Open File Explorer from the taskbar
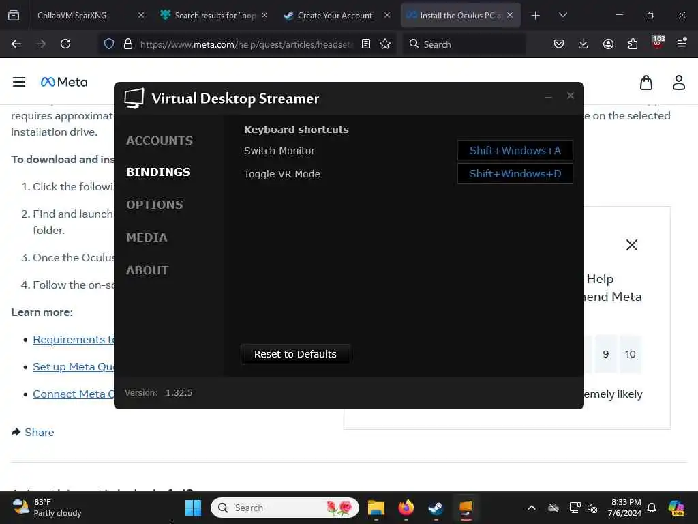Viewport: 698px width, 524px height. (376, 508)
